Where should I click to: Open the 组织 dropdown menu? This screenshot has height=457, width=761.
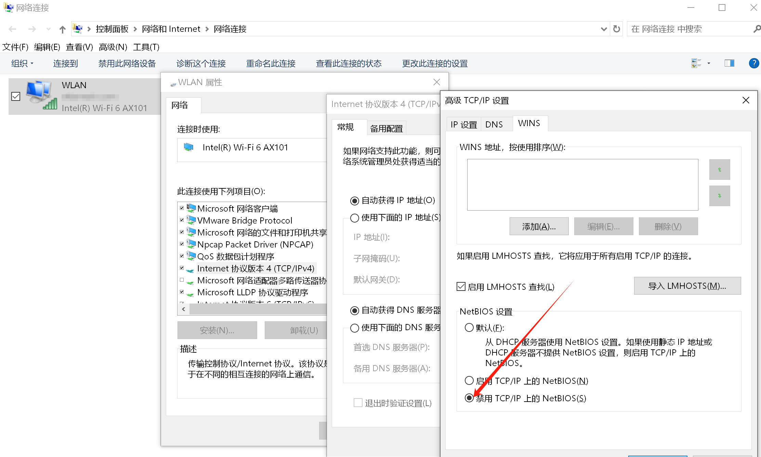click(x=22, y=63)
